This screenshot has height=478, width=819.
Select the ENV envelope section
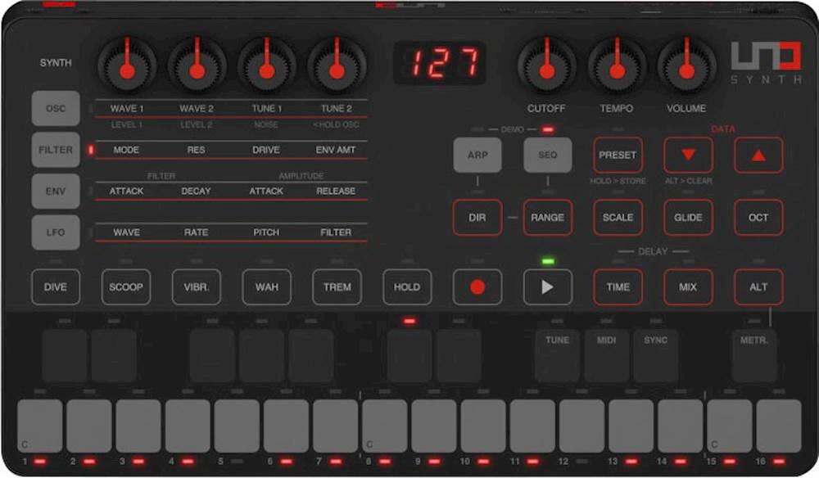pyautogui.click(x=55, y=191)
